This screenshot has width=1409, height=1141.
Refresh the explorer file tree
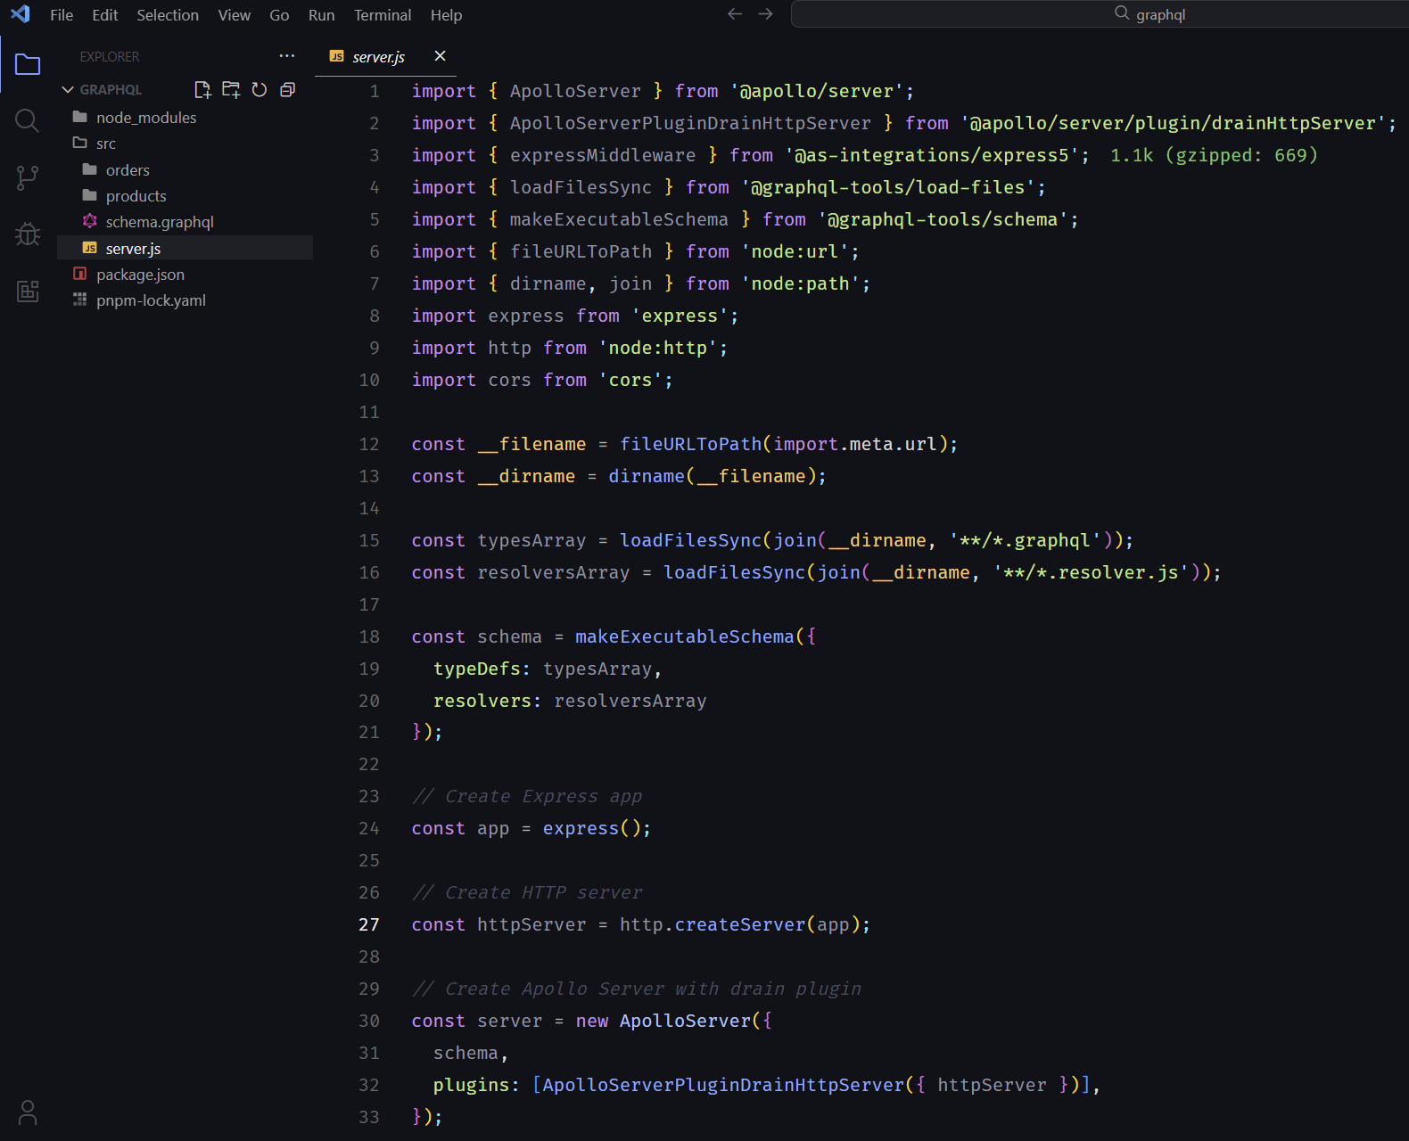click(260, 89)
